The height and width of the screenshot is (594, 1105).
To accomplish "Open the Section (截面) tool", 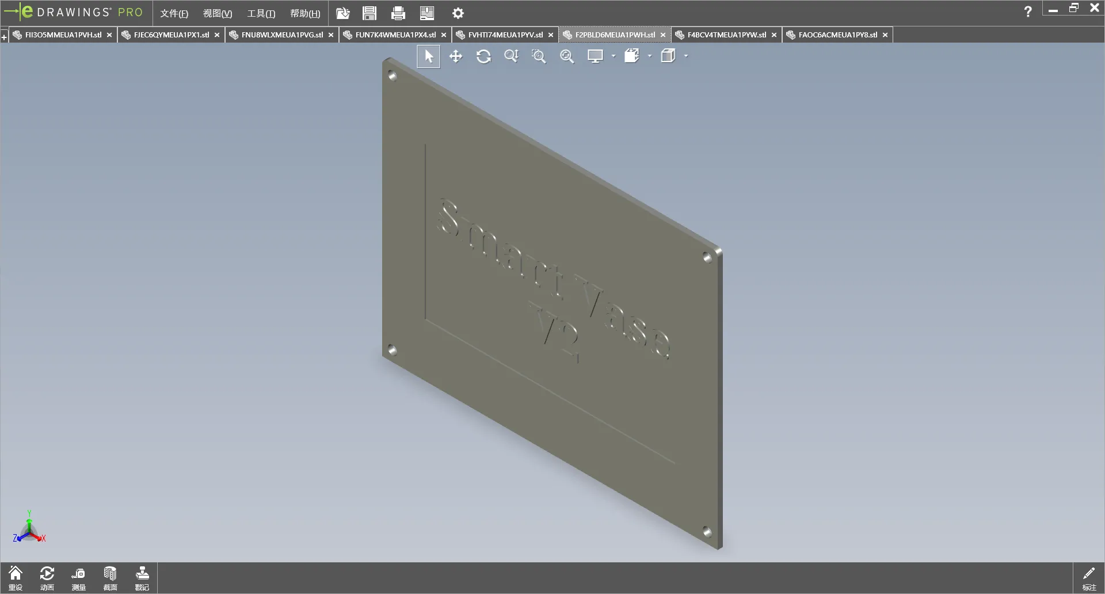I will coord(110,578).
